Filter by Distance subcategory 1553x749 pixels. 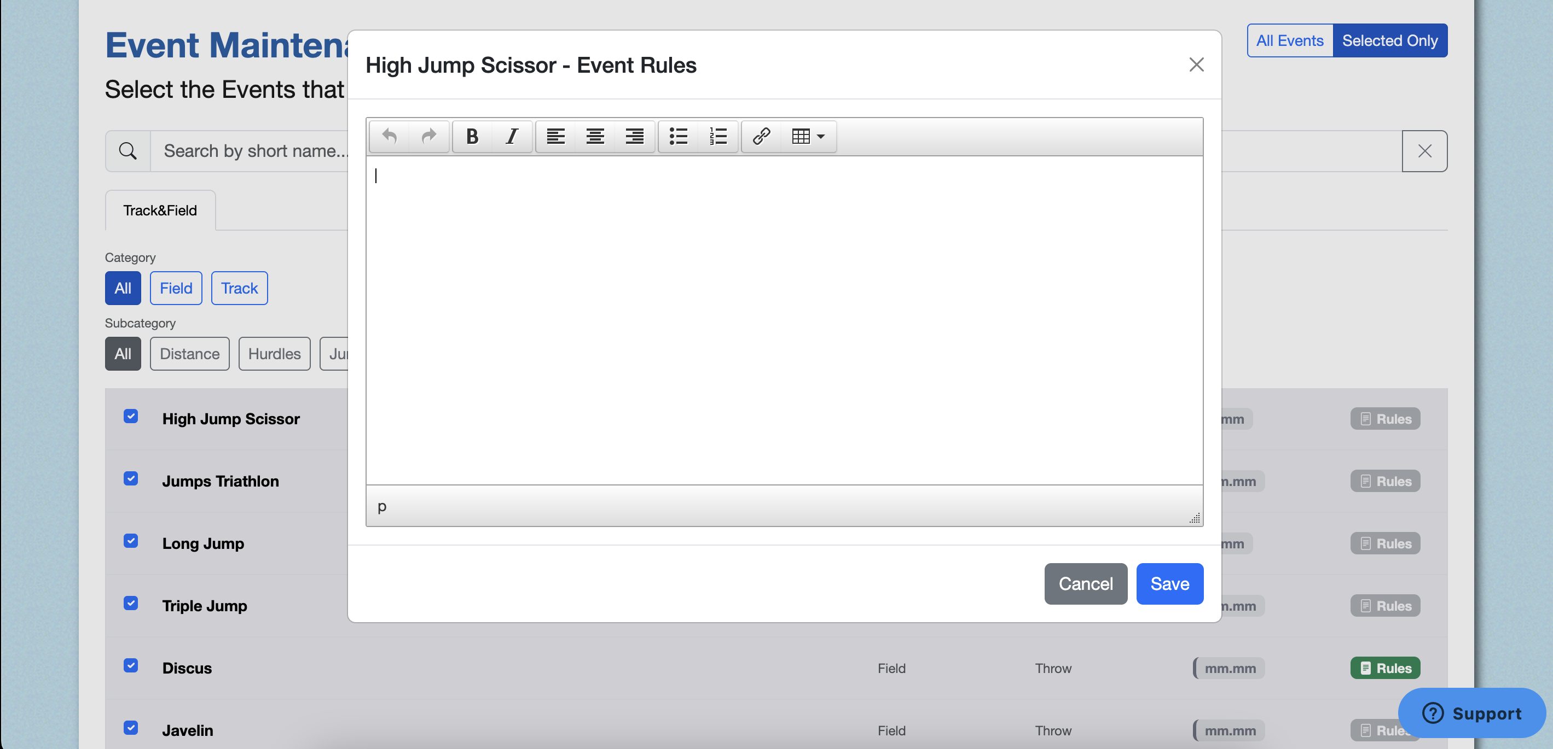(x=190, y=354)
